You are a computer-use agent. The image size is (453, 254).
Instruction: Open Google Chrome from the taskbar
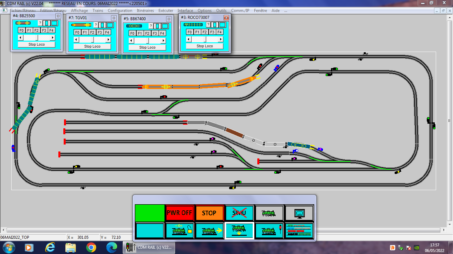91,247
